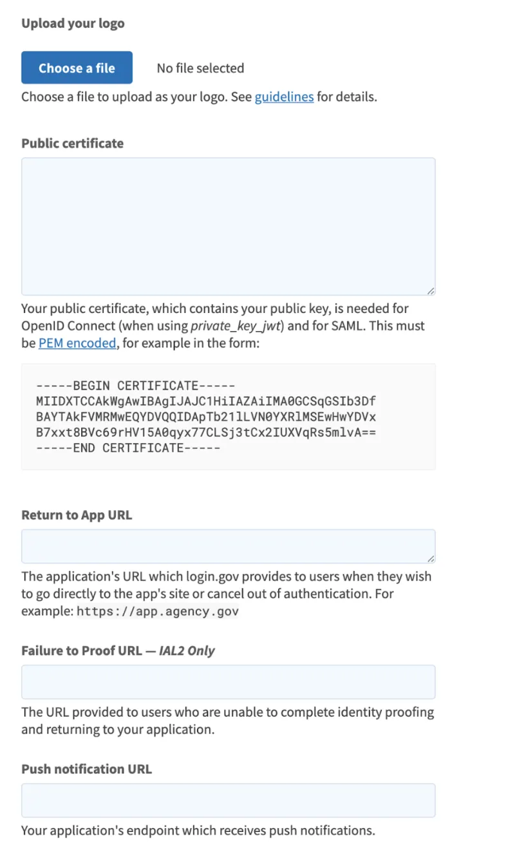Click the END CERTIFICATE example line
Image resolution: width=515 pixels, height=850 pixels.
pyautogui.click(x=128, y=448)
